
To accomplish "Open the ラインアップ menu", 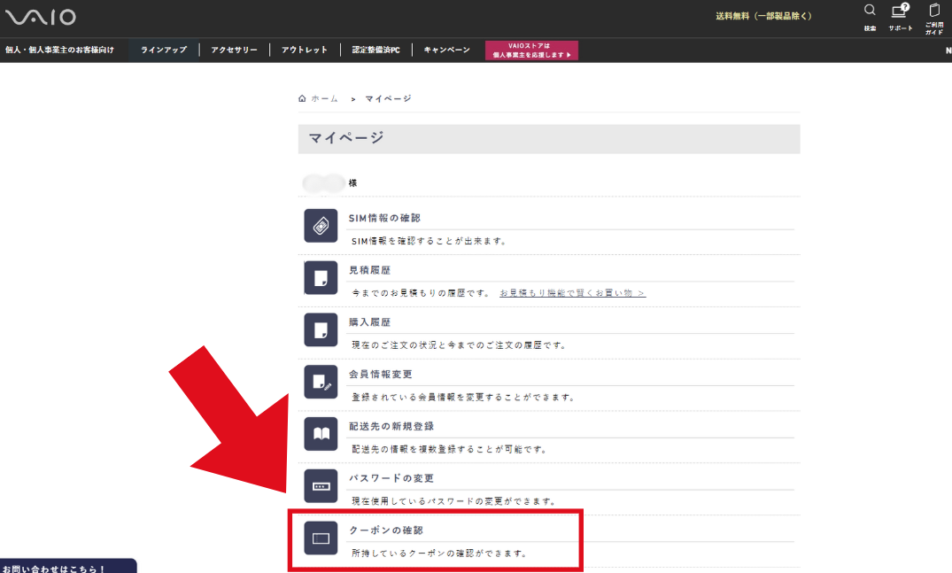I will (x=164, y=50).
